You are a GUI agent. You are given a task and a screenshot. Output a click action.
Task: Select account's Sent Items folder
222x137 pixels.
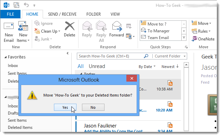(x=17, y=120)
